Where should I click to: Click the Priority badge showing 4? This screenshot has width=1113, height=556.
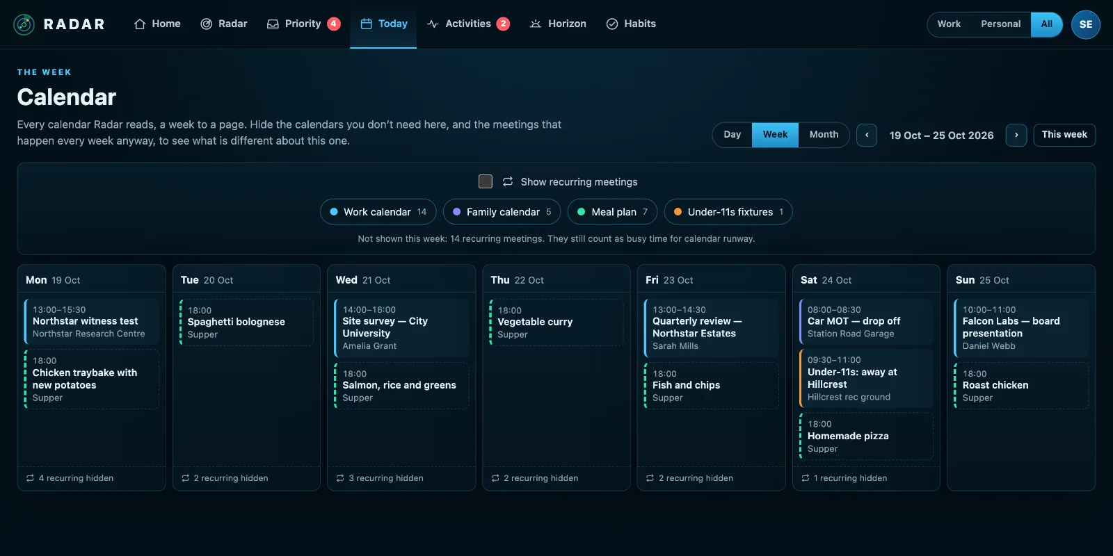(x=334, y=24)
